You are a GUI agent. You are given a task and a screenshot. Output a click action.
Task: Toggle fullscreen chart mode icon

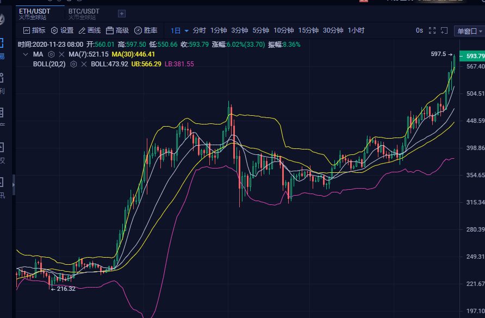pos(432,30)
